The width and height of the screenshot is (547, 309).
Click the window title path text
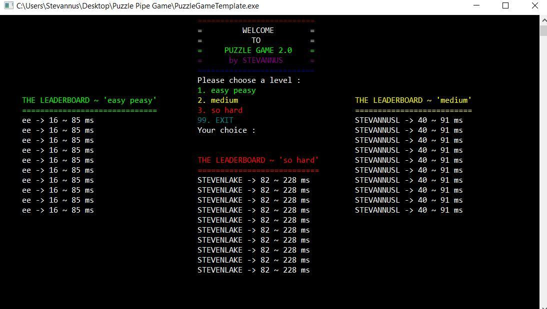(x=138, y=6)
